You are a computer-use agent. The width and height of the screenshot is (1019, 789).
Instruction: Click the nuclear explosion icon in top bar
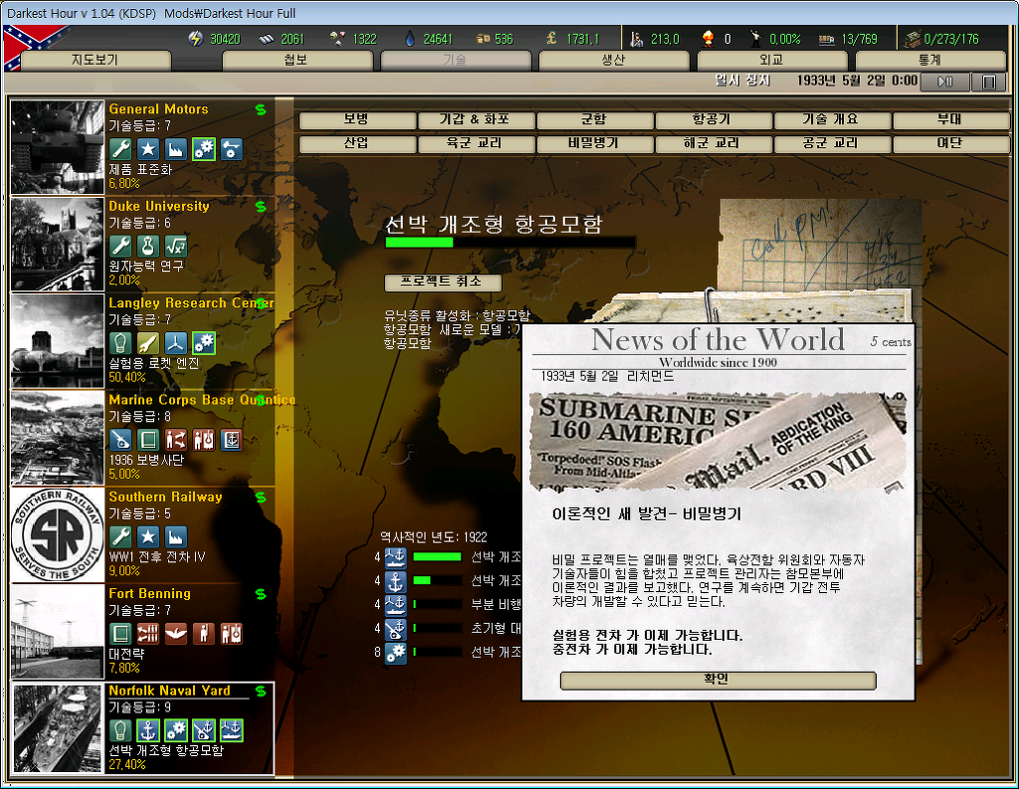coord(708,39)
